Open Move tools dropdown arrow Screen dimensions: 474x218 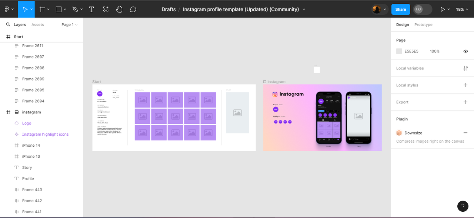(31, 9)
